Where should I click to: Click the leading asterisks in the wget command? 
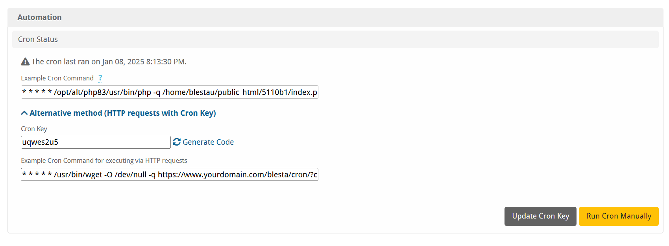pos(37,175)
